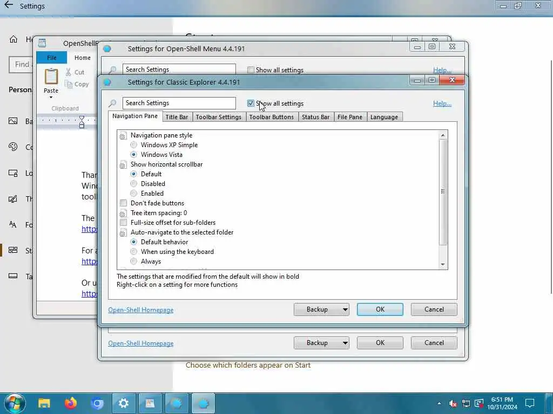The height and width of the screenshot is (414, 553).
Task: Click the Lock screen icon in Settings sidebar
Action: point(13,173)
